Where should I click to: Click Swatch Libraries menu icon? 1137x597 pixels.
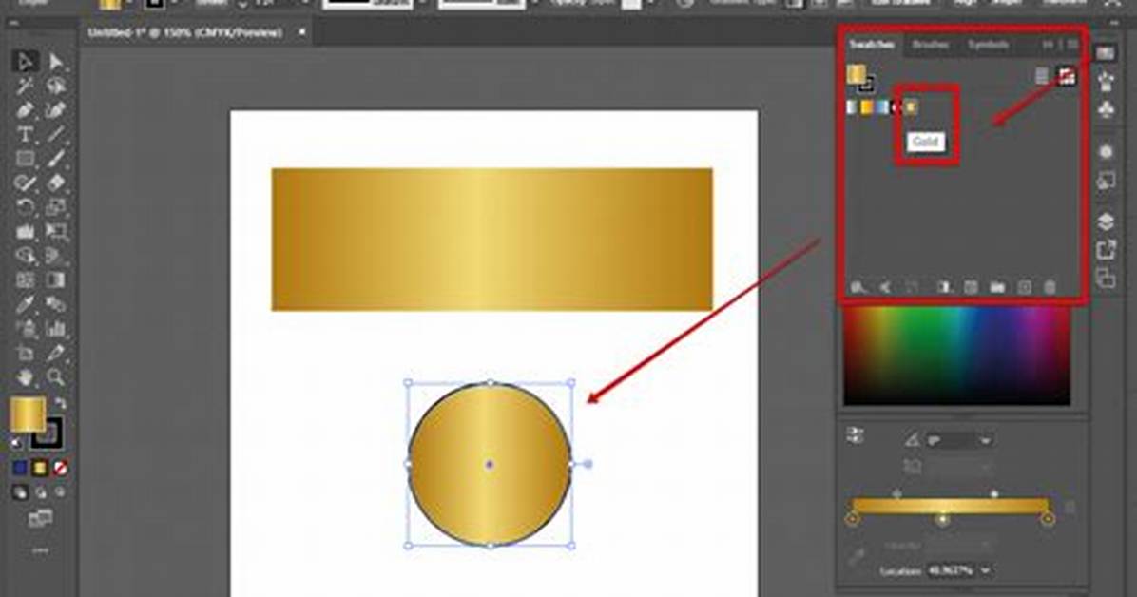858,287
